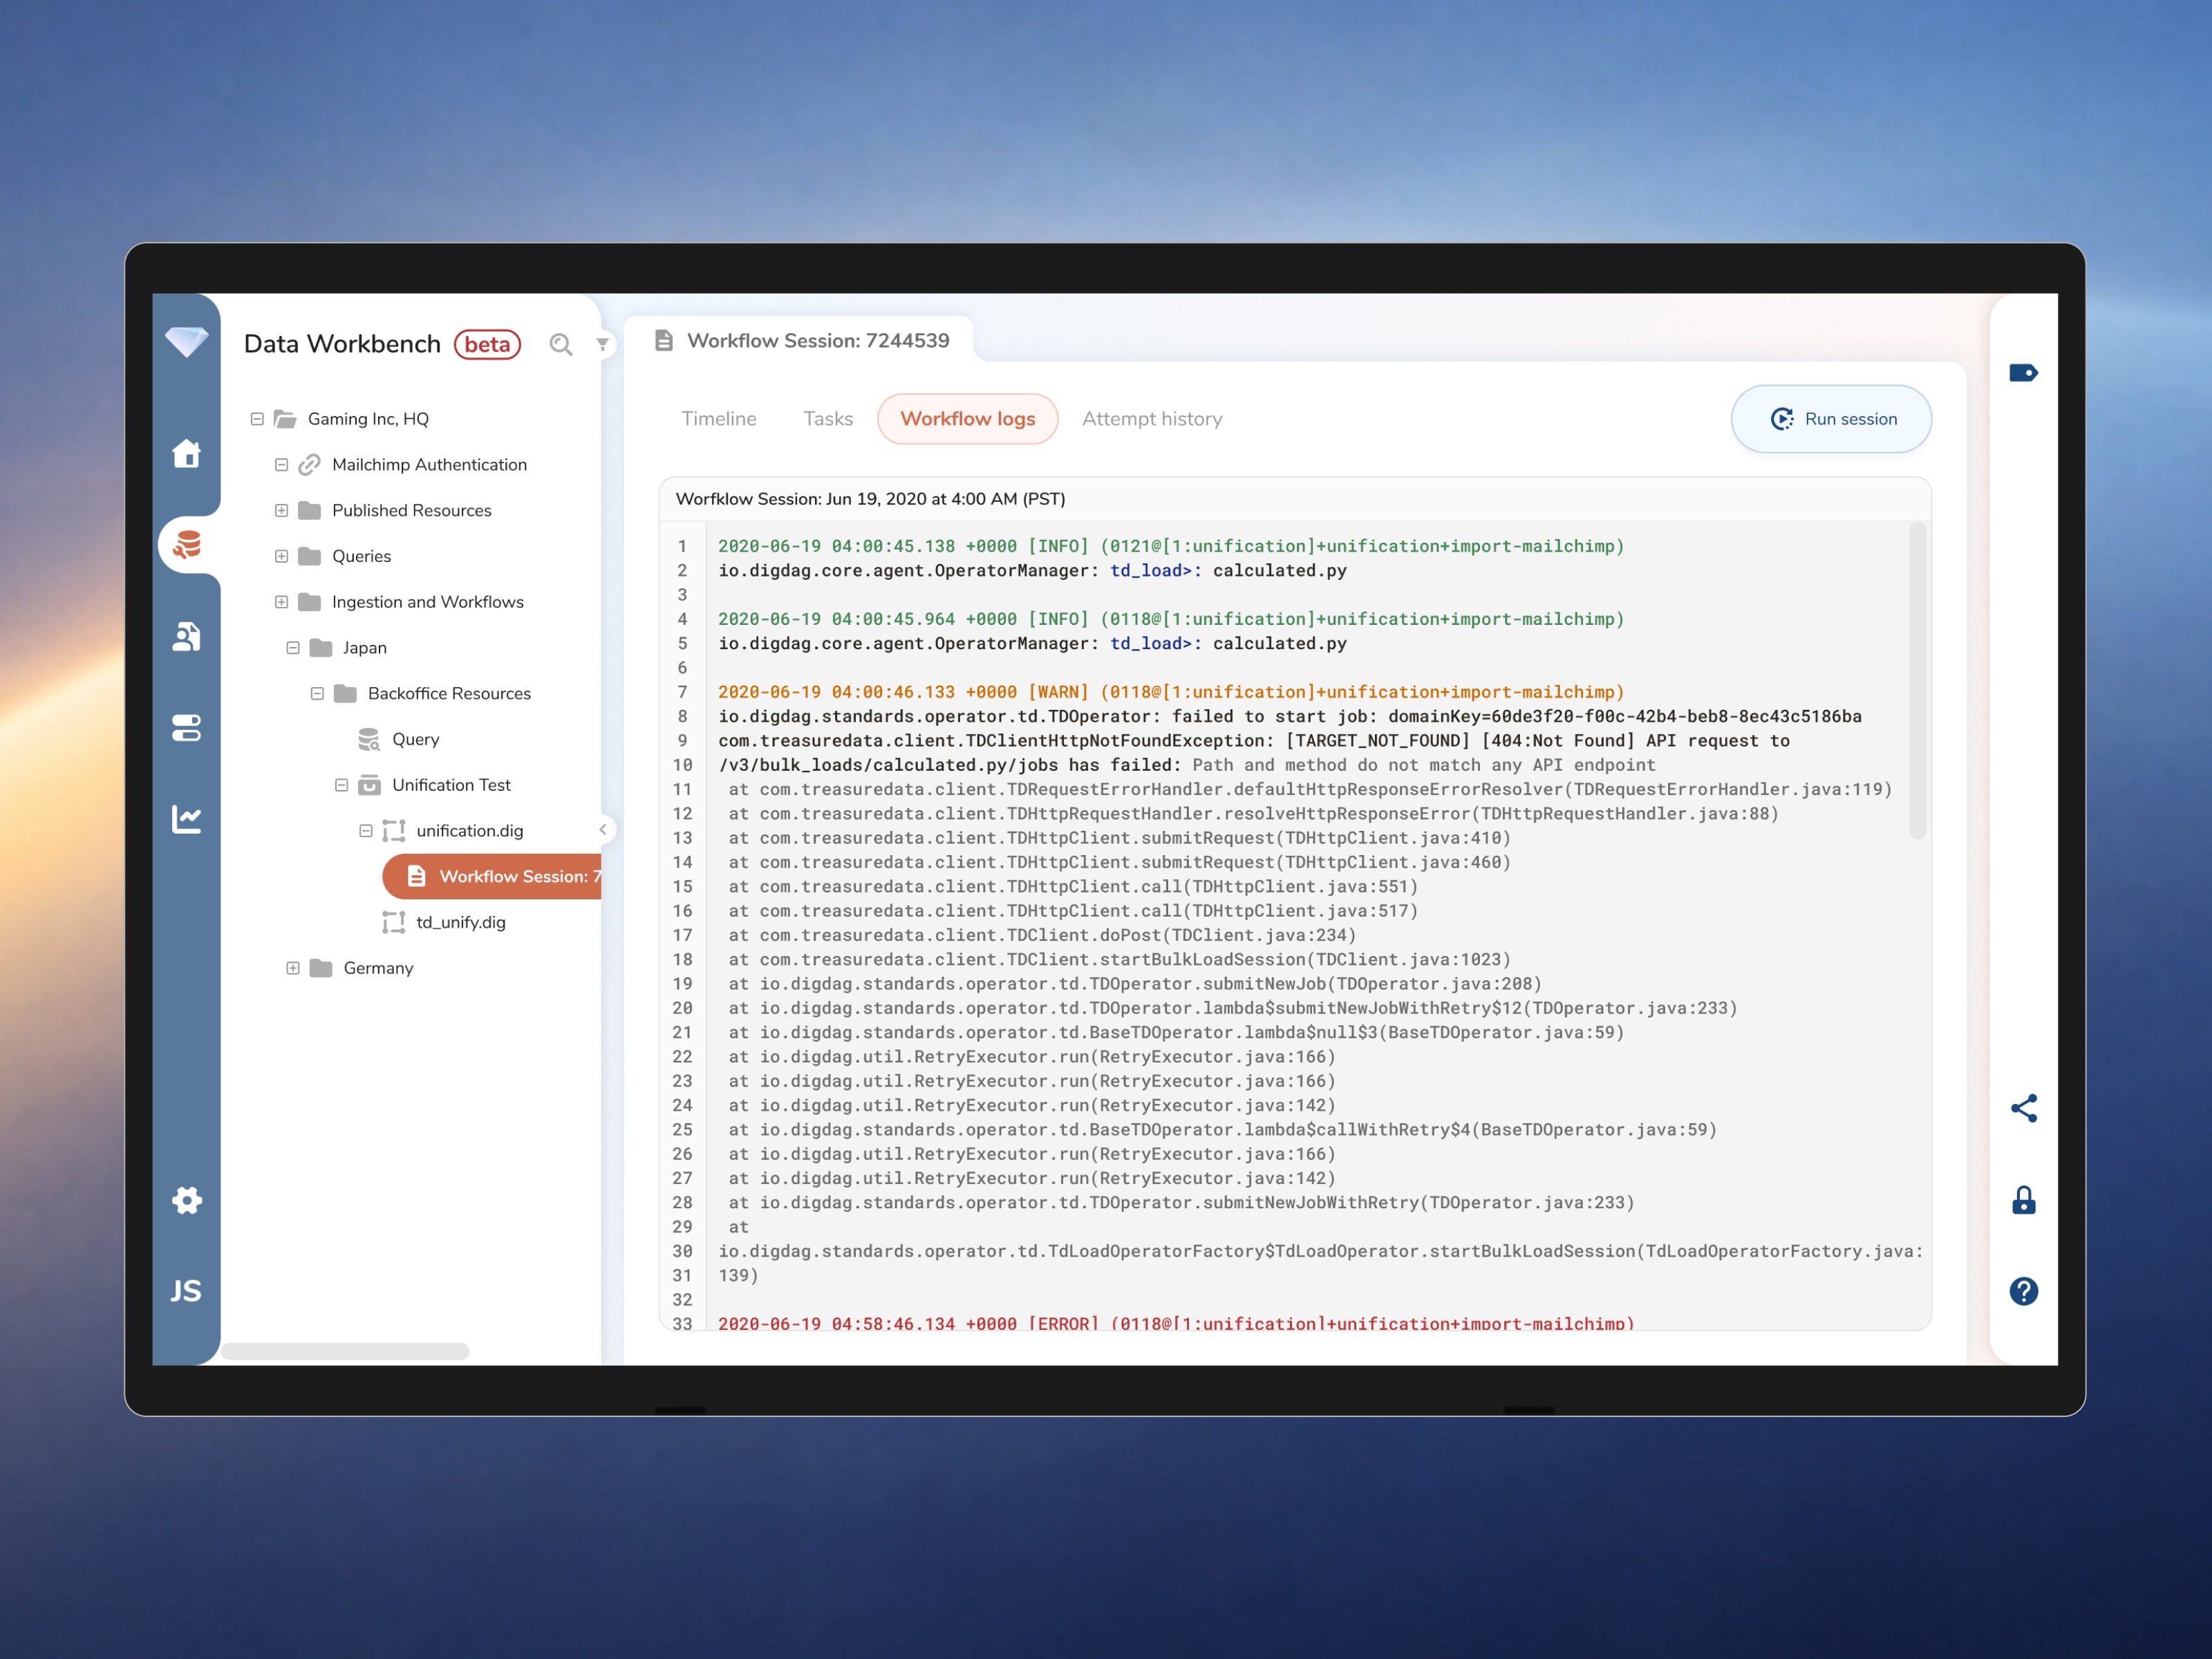Click the share icon on right panel
The width and height of the screenshot is (2212, 1659).
coord(2023,1108)
